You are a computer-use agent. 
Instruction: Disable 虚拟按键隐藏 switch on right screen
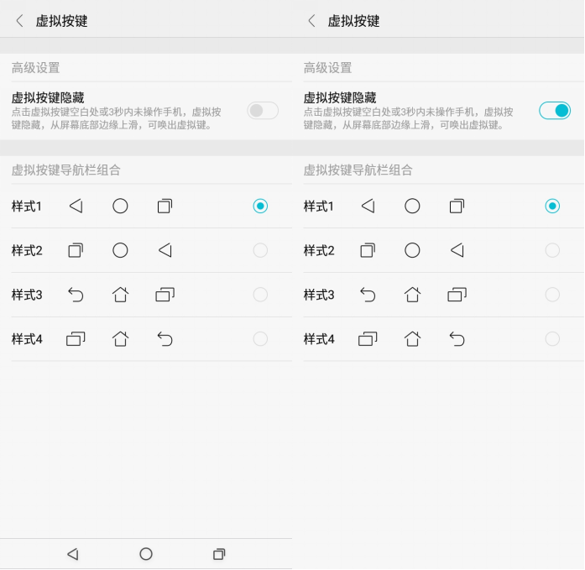pos(555,111)
